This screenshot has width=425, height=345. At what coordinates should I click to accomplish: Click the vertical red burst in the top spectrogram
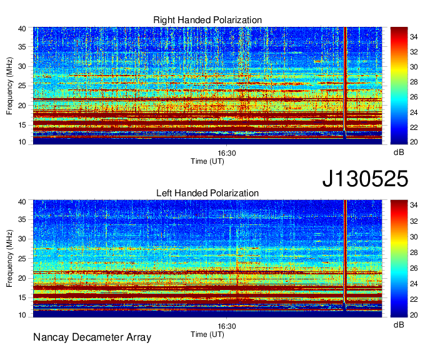(345, 81)
